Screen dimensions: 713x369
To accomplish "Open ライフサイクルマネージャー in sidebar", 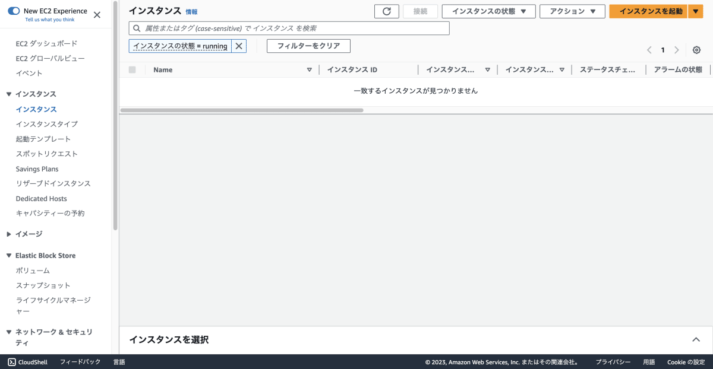I will (53, 306).
